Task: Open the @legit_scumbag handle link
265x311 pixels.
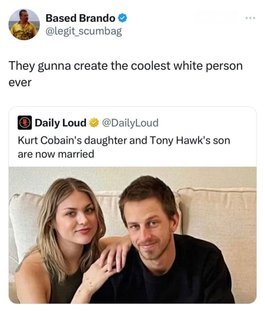Action: 83,31
